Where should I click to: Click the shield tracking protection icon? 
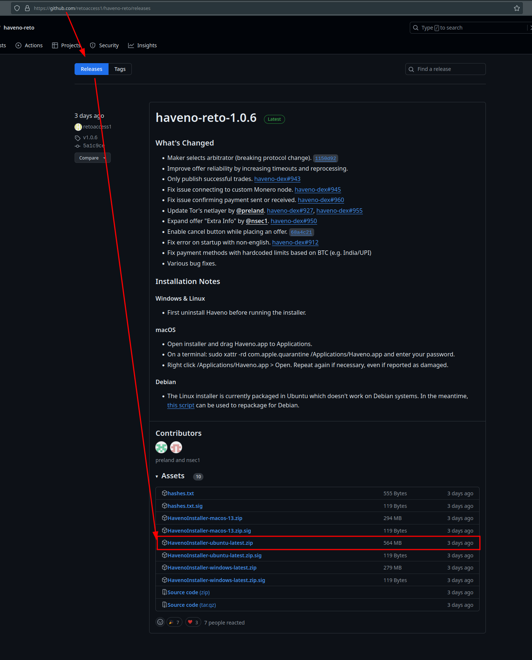pos(17,8)
